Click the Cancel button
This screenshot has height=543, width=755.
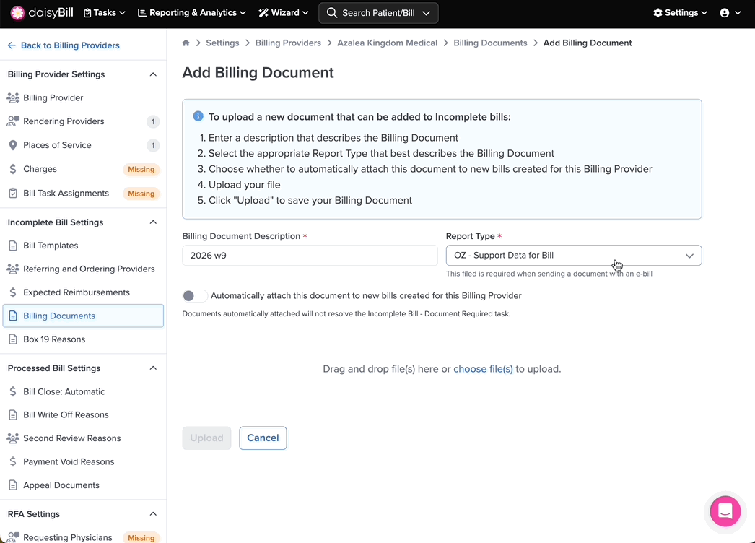263,438
